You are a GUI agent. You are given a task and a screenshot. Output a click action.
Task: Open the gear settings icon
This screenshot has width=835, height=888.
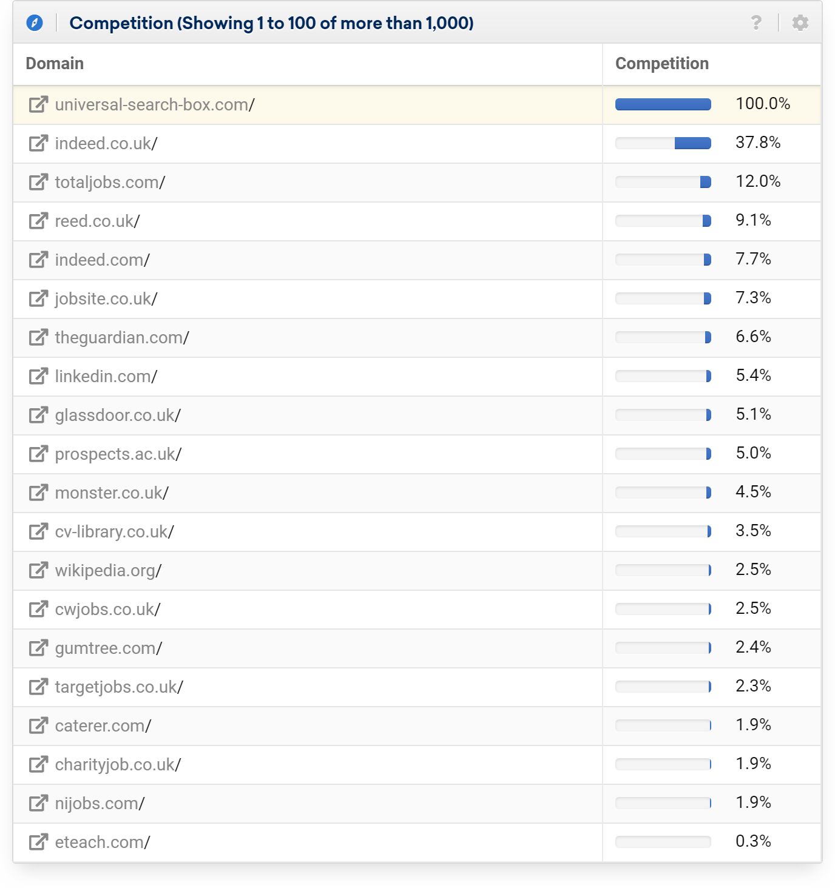800,23
